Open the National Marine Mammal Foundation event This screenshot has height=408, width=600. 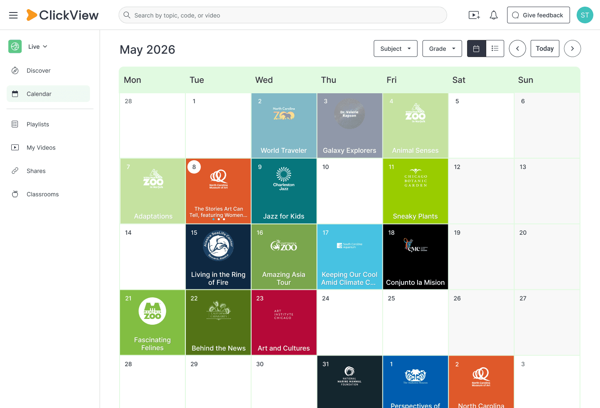pyautogui.click(x=350, y=382)
